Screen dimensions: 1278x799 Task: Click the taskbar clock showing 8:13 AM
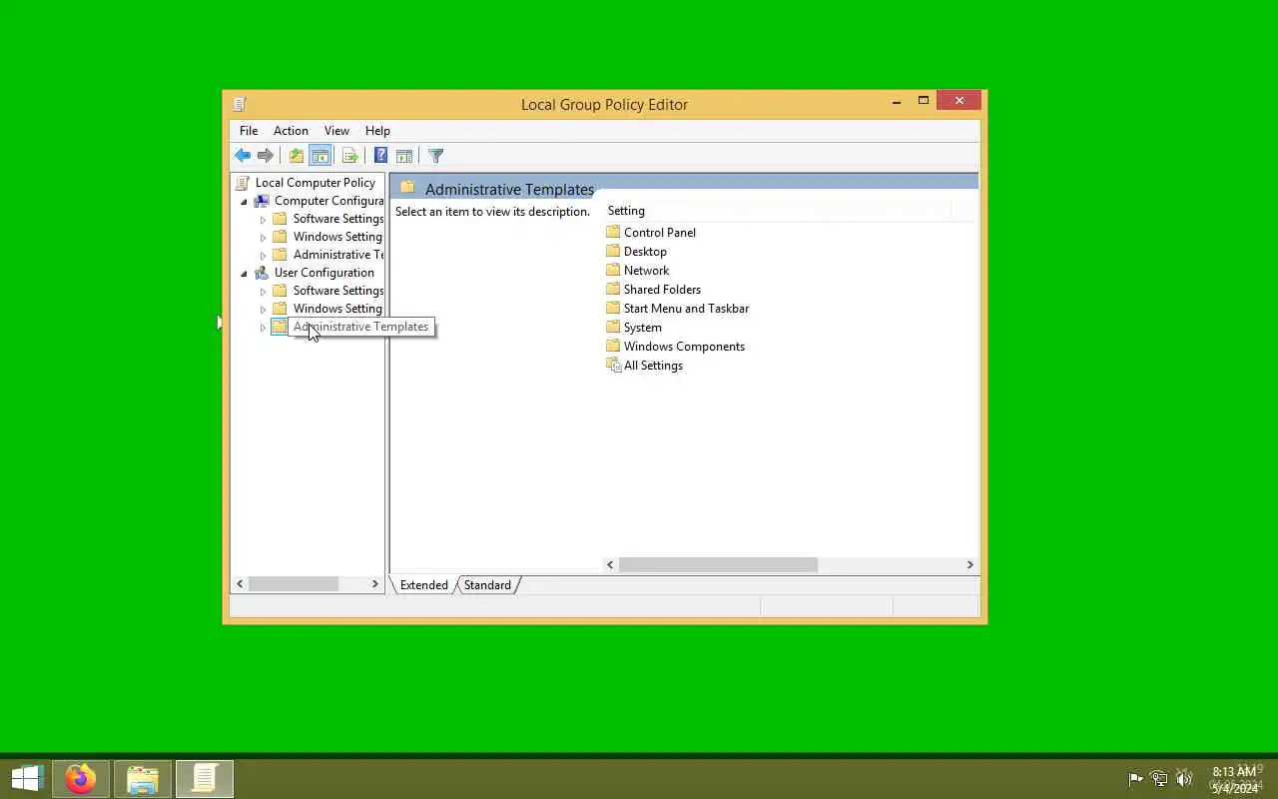1234,779
